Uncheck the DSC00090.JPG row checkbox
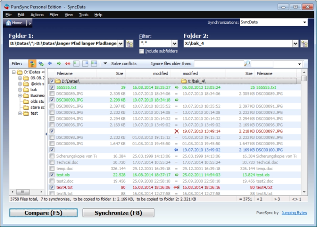The width and height of the screenshot is (317, 227). tap(52, 100)
